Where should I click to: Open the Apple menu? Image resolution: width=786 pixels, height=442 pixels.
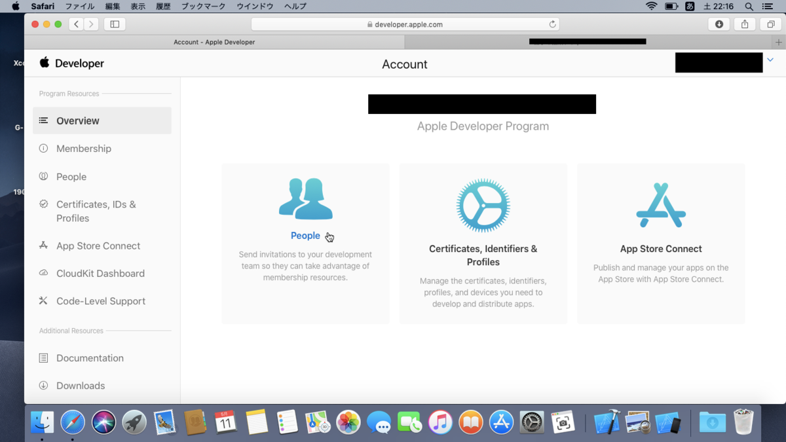pos(15,6)
